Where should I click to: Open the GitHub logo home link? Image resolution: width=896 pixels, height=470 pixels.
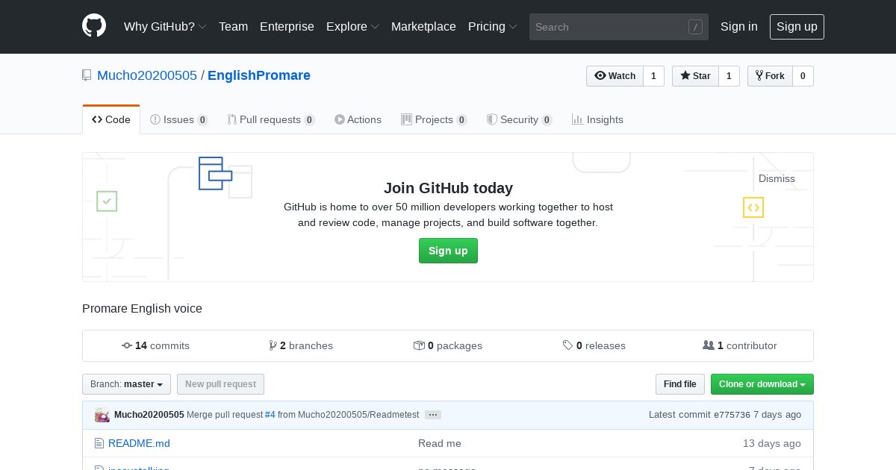[94, 26]
